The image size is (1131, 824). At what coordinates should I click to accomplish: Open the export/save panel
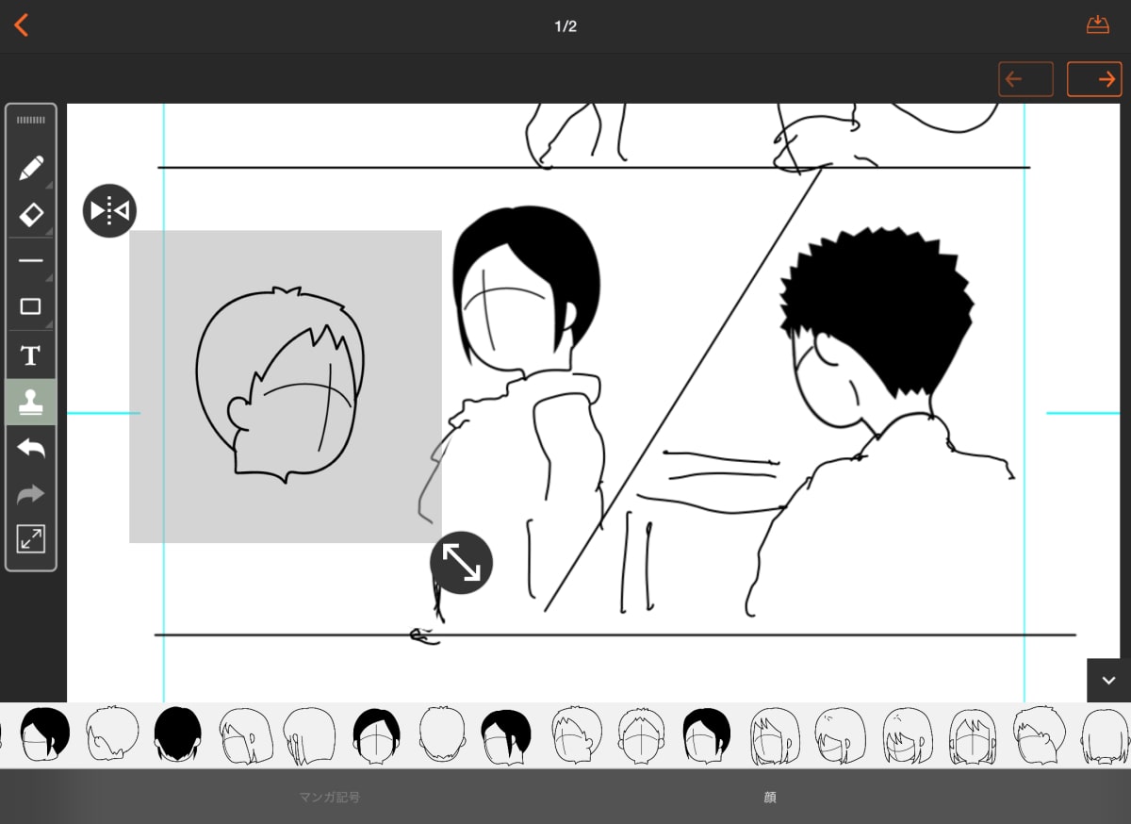tap(1098, 25)
